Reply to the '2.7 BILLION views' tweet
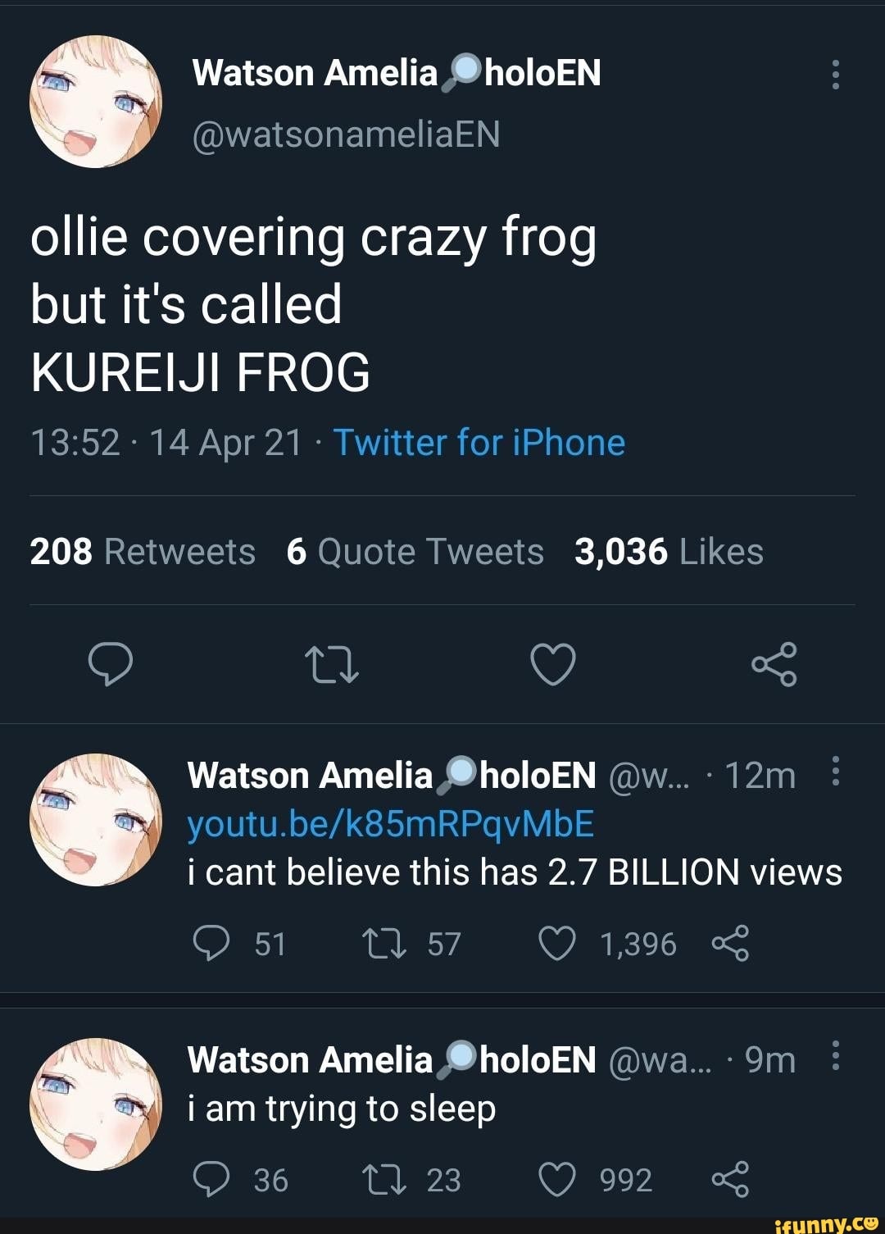The image size is (885, 1234). click(x=215, y=943)
